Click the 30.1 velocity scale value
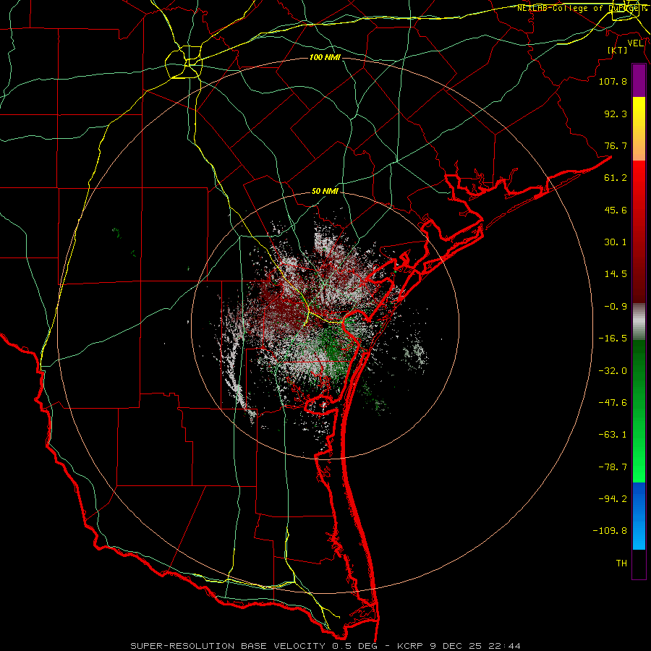The width and height of the screenshot is (651, 651). pyautogui.click(x=616, y=242)
